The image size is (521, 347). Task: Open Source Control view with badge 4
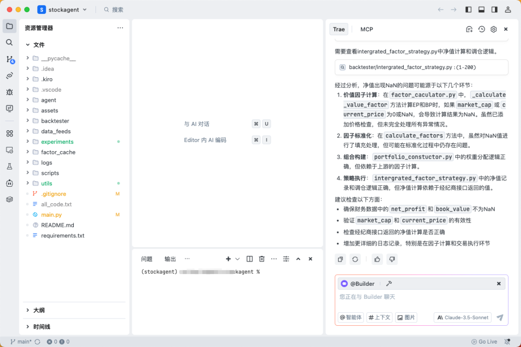10,59
